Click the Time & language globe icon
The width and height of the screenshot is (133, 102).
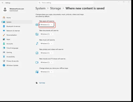4,48
